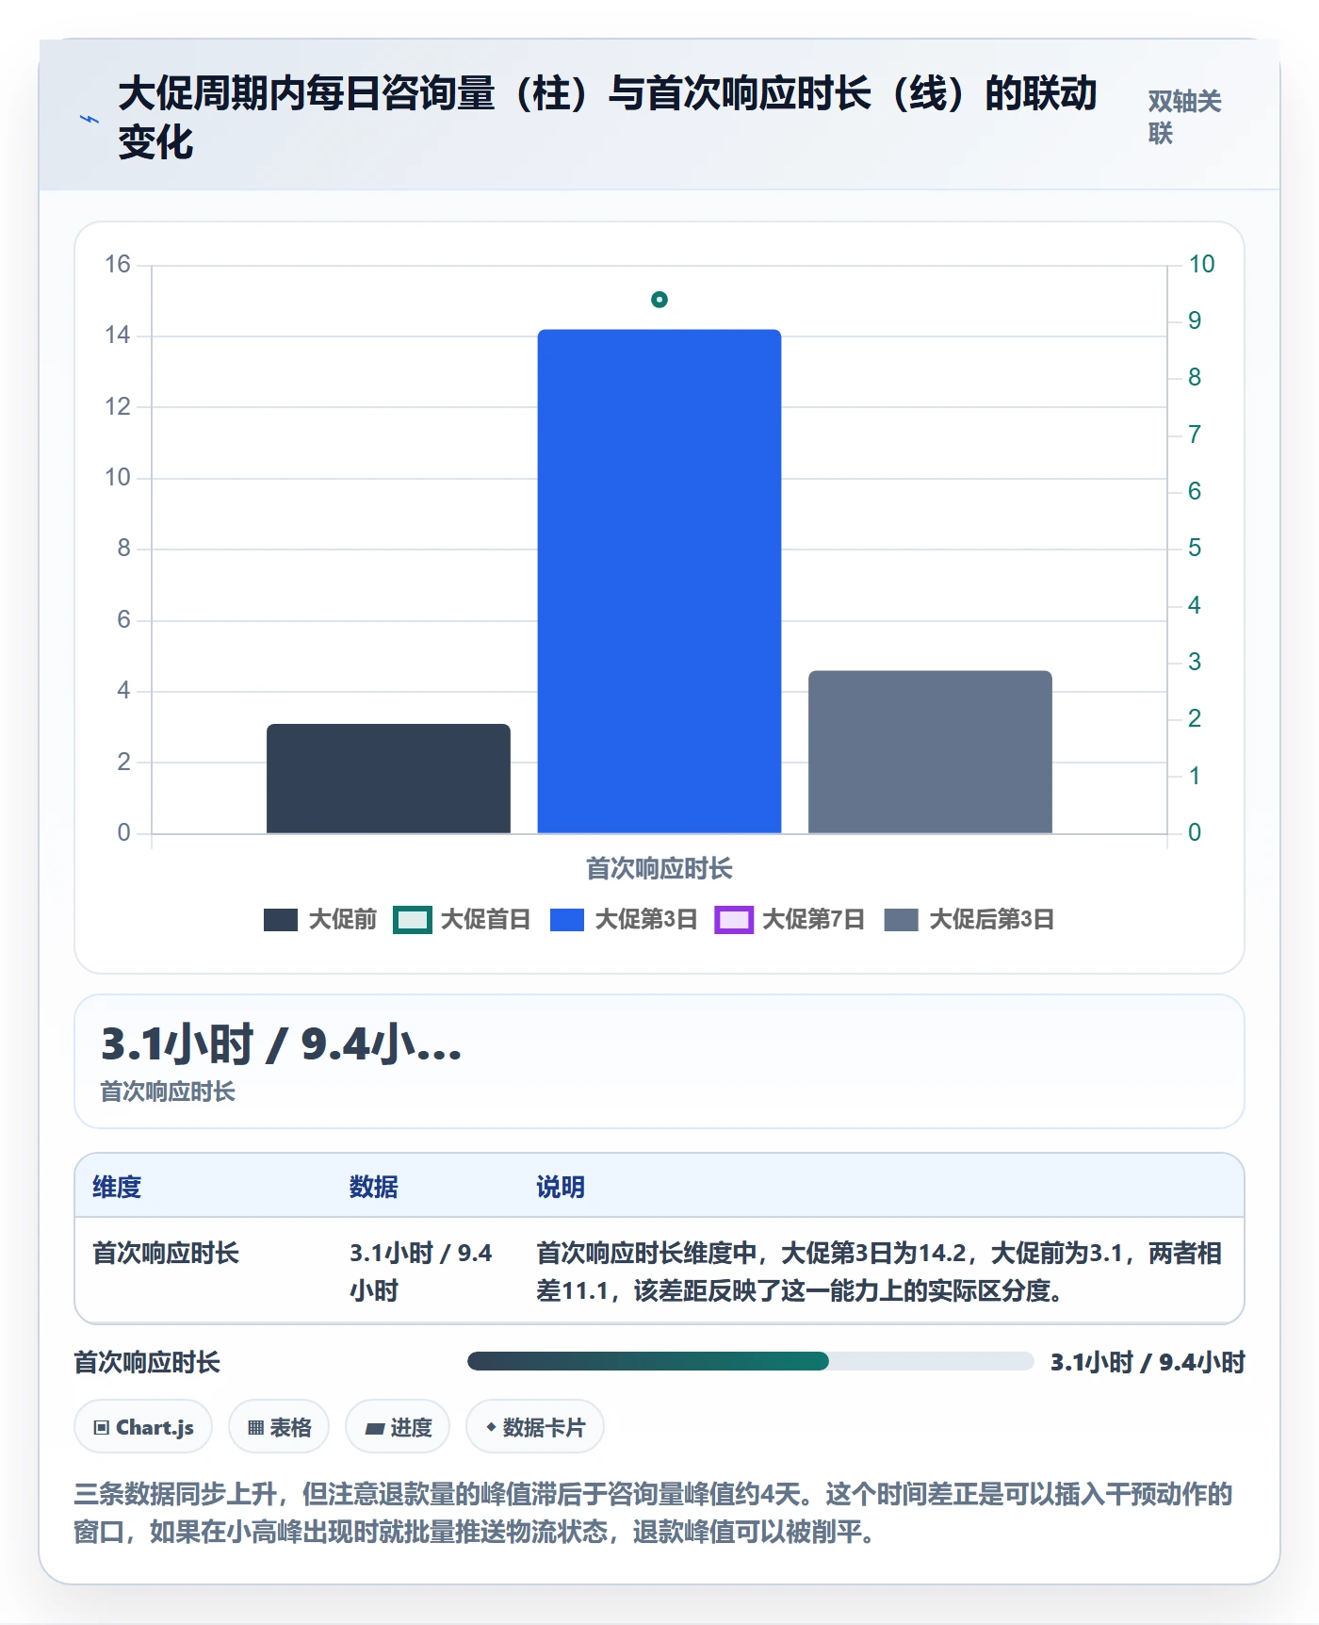Click the tall blue 大促第3日 bar
Screen dimensions: 1319x1625
coord(659,582)
